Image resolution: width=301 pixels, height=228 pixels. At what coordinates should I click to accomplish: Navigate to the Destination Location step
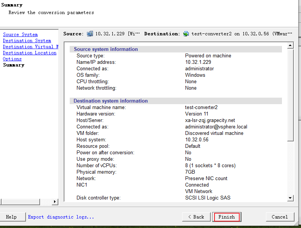click(x=29, y=53)
